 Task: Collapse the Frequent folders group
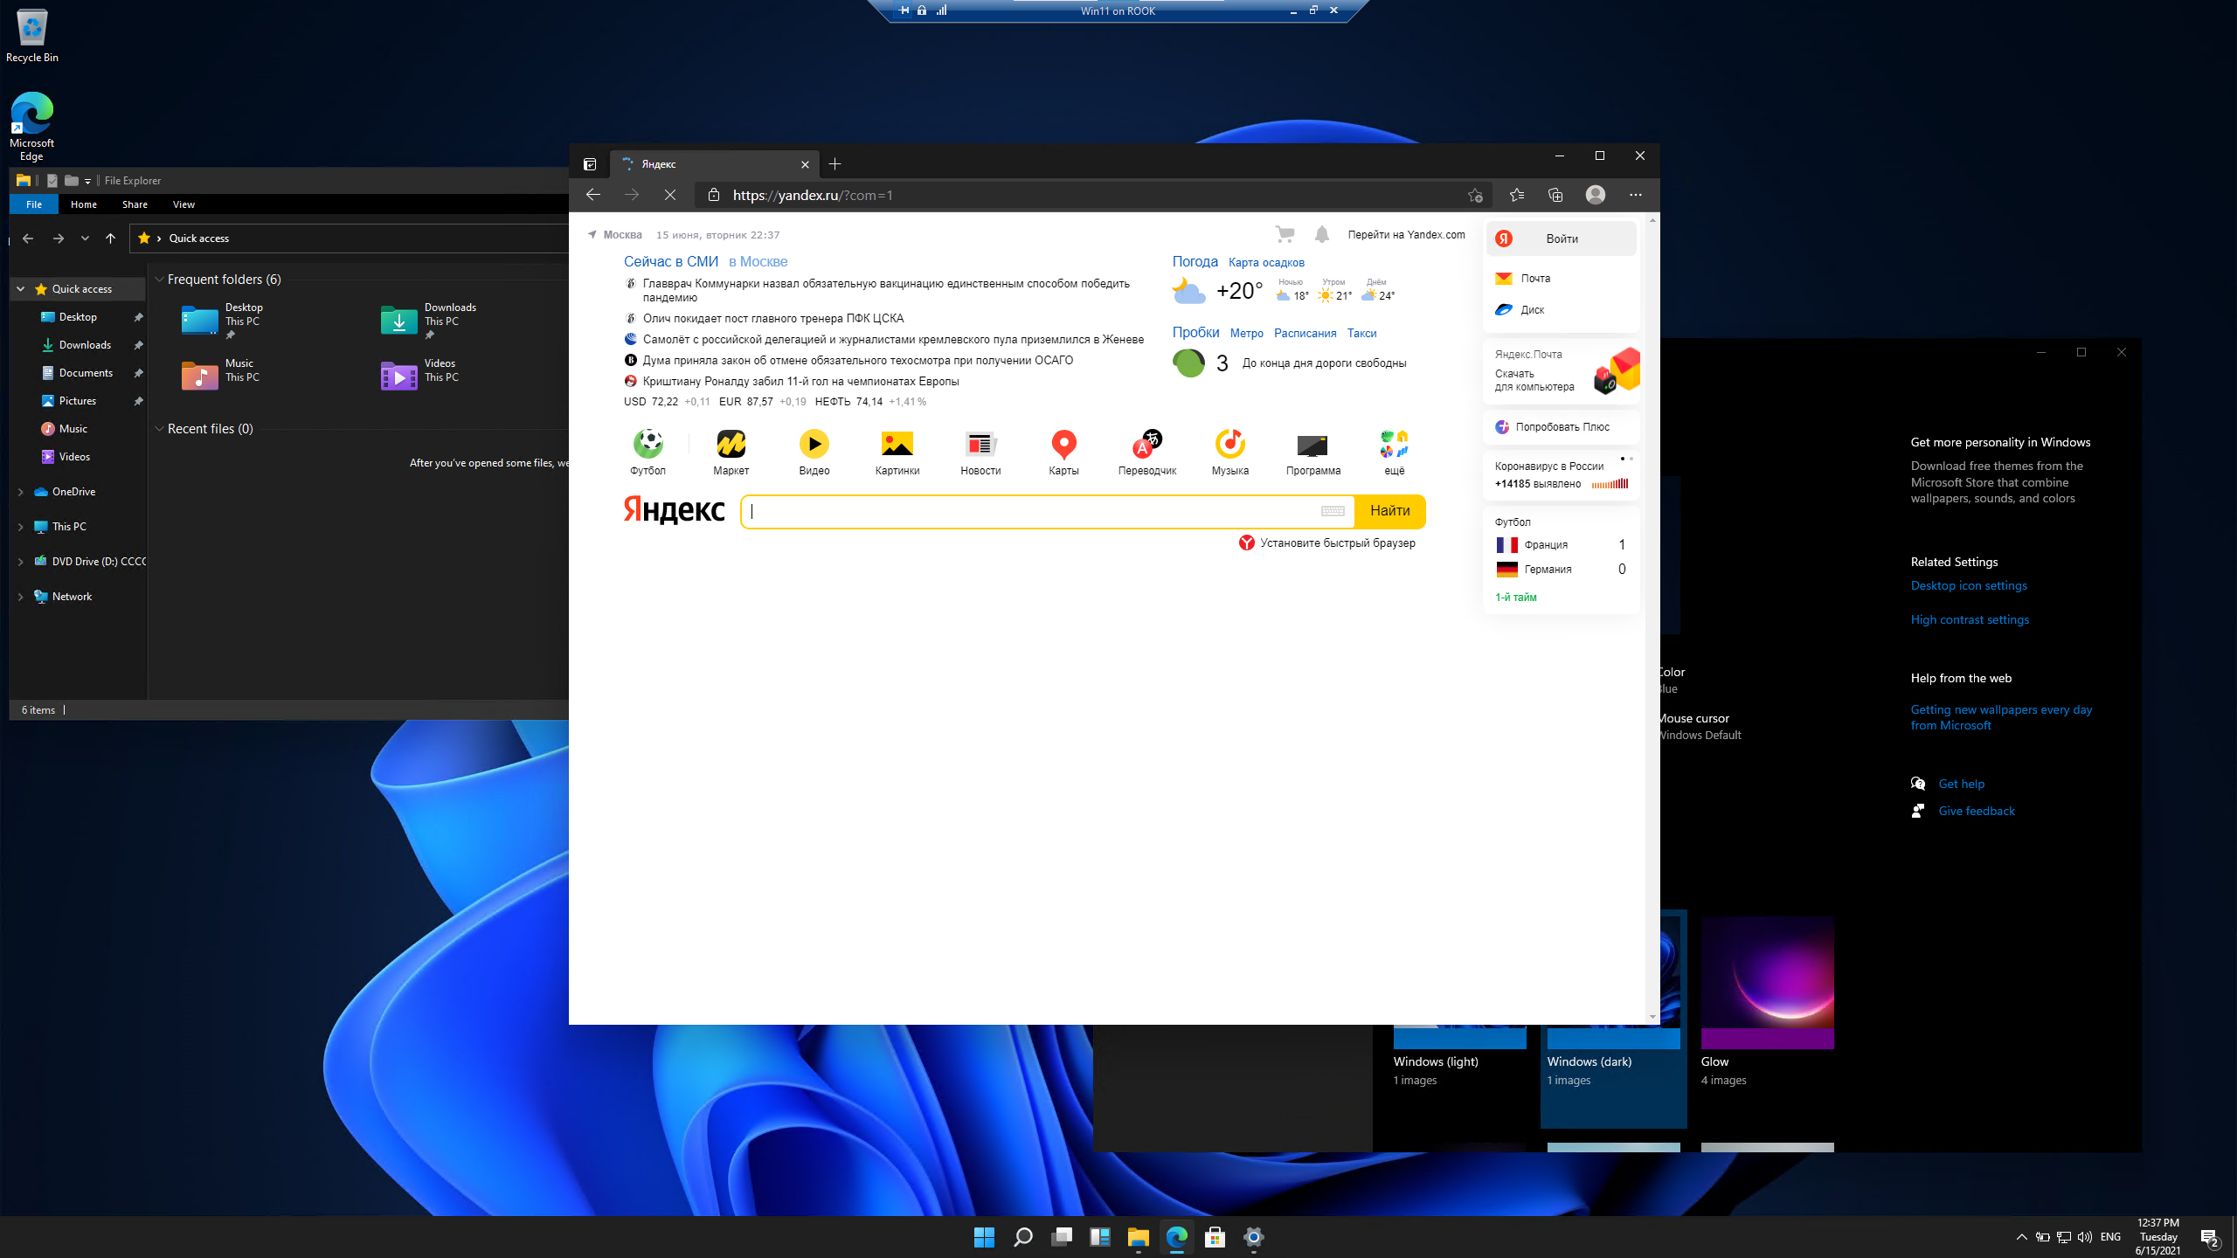pos(159,279)
